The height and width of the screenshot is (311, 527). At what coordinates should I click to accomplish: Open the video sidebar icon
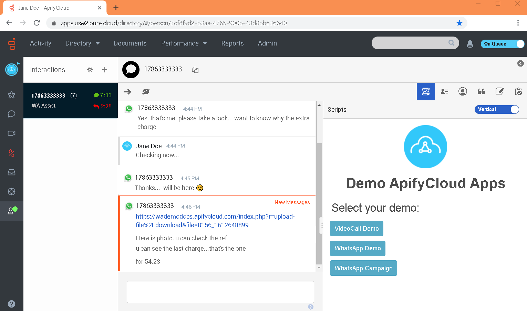coord(11,133)
